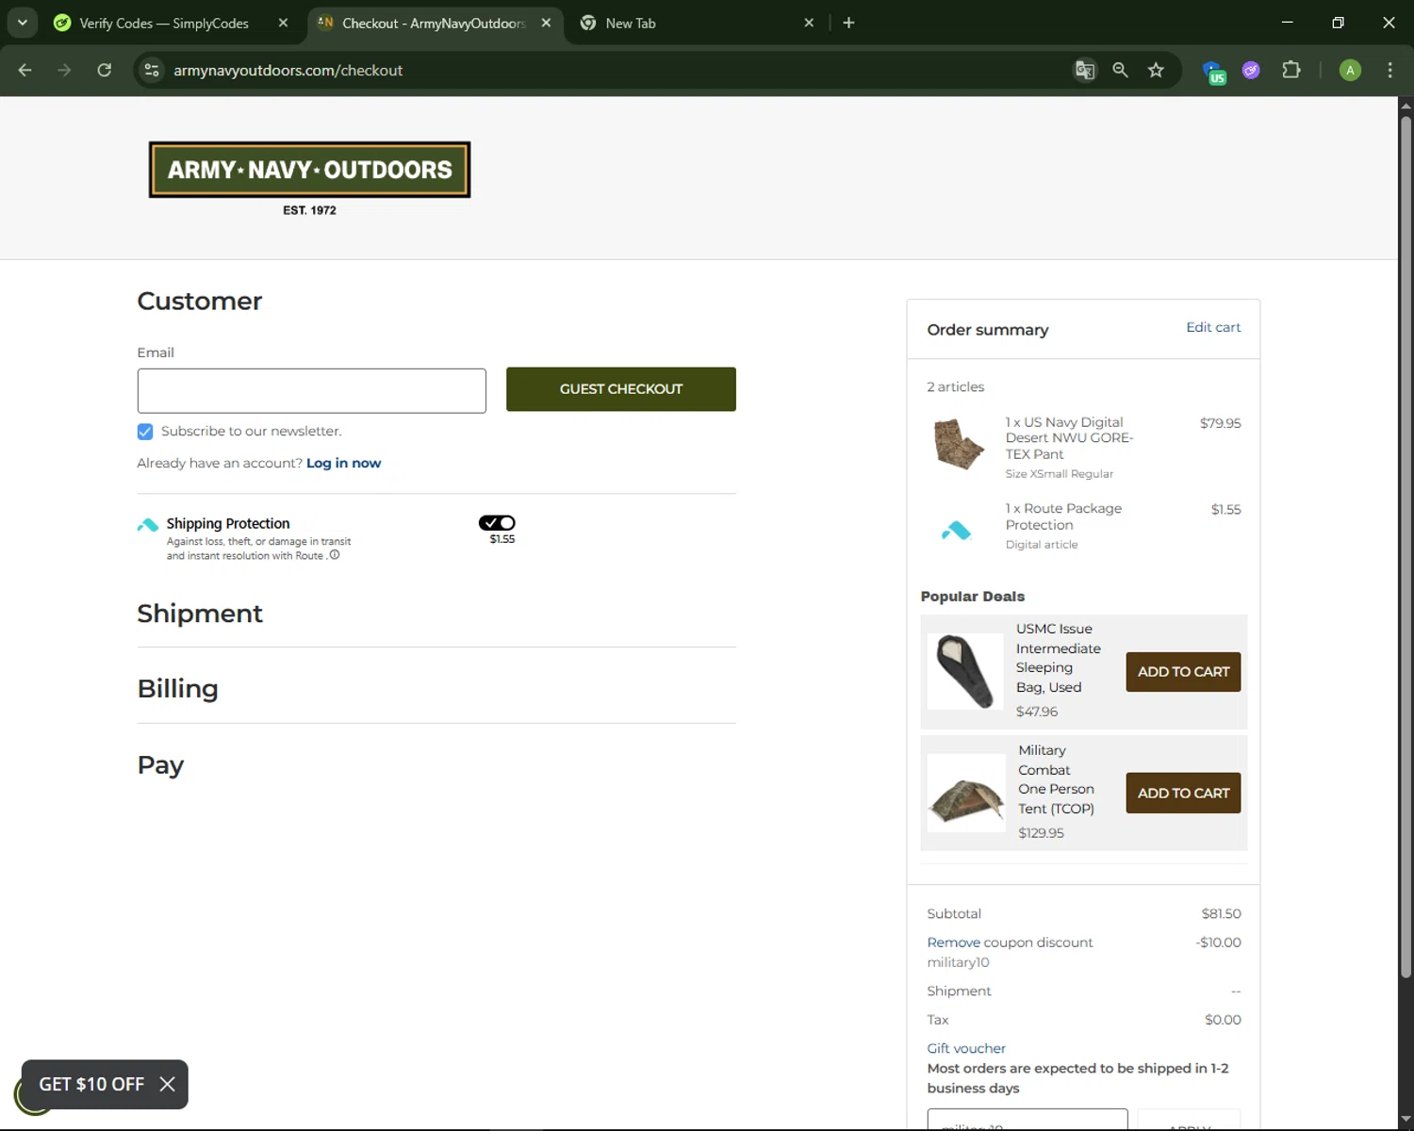Click the Route Package Protection item title
Viewport: 1414px width, 1131px height.
coord(1063,516)
